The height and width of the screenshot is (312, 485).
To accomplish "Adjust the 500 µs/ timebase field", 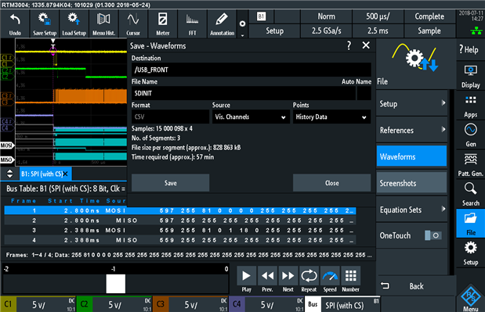I will (x=378, y=16).
